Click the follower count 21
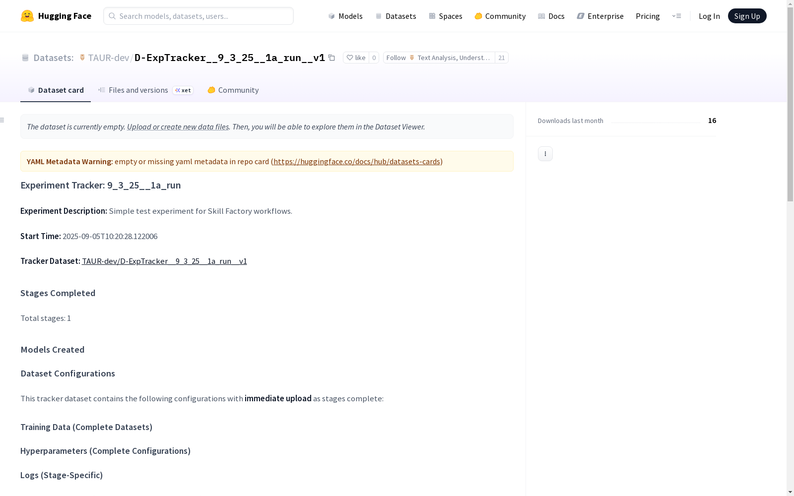Image resolution: width=794 pixels, height=496 pixels. point(502,58)
